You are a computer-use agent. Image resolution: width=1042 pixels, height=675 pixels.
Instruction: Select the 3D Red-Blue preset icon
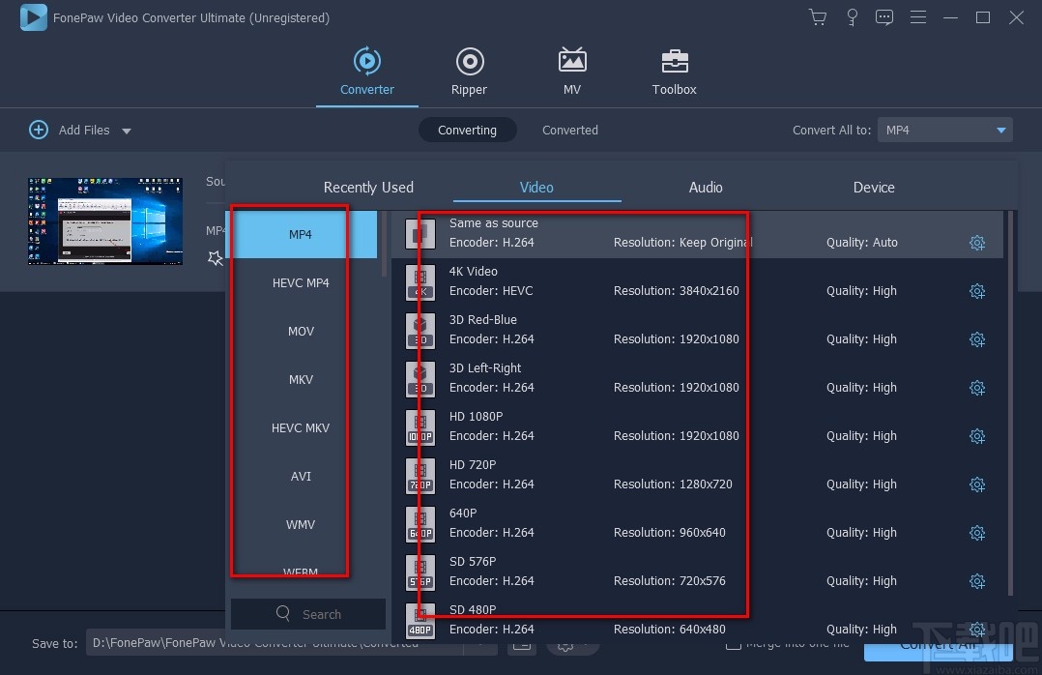[x=420, y=331]
